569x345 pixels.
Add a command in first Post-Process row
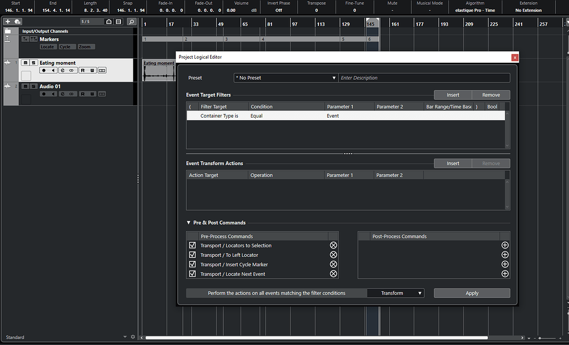(505, 245)
